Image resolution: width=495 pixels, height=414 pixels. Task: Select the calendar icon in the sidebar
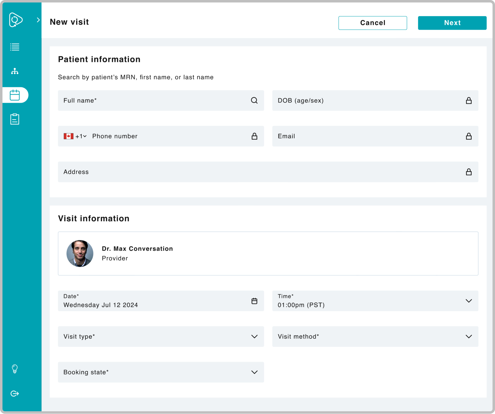click(x=15, y=95)
